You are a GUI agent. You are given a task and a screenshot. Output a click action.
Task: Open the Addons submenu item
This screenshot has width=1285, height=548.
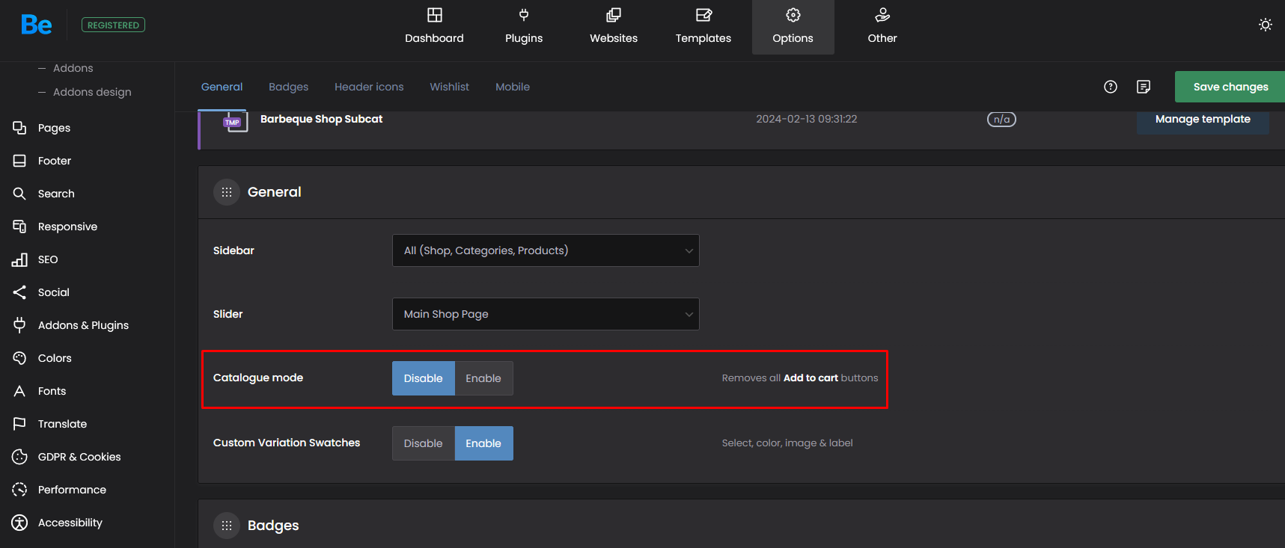tap(73, 68)
